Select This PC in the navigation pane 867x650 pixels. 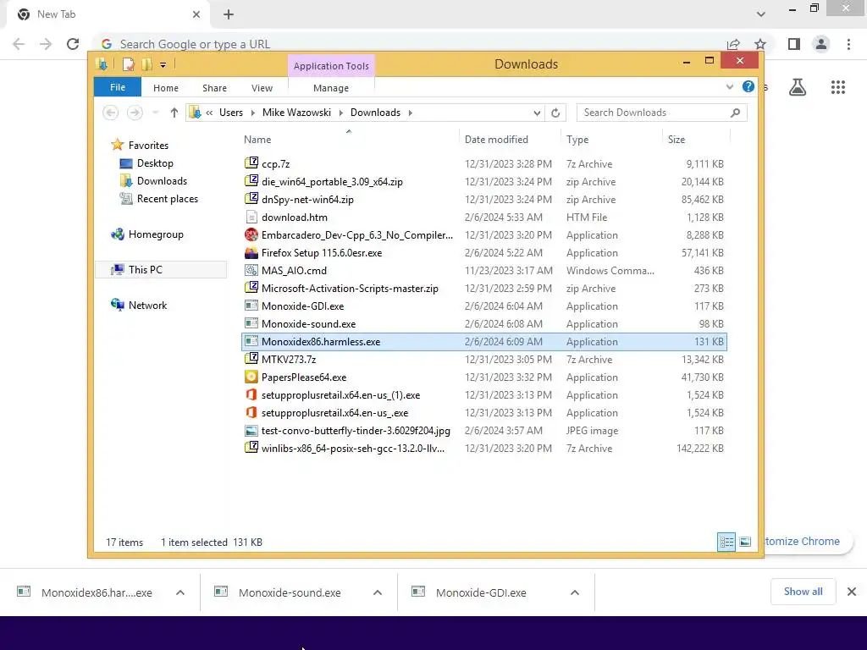pyautogui.click(x=146, y=270)
